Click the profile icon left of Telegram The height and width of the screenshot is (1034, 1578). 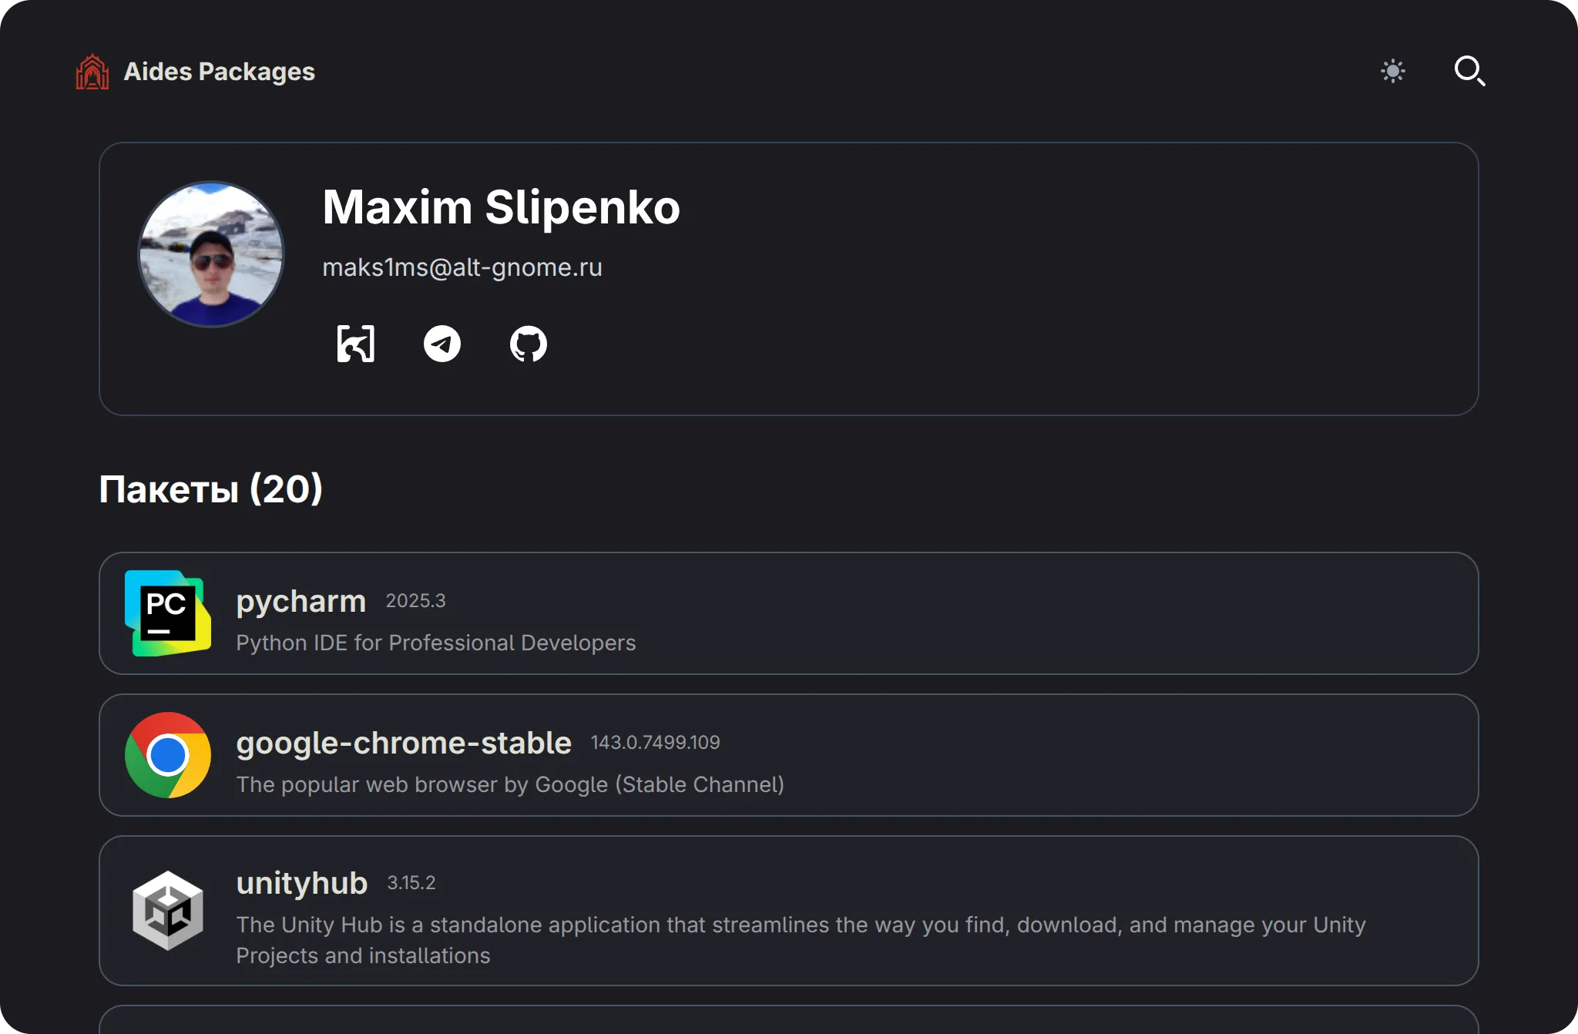point(356,344)
